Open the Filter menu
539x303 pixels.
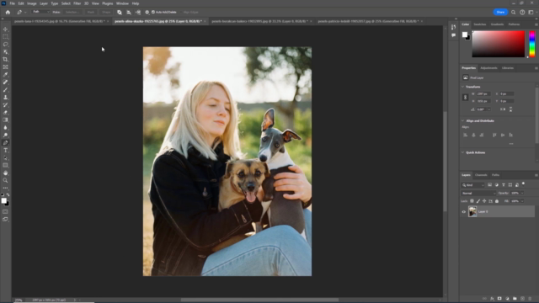(x=77, y=3)
